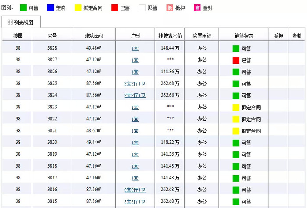The height and width of the screenshot is (208, 307).
Task: Click the white 限售 legend swatch
Action: [142, 8]
